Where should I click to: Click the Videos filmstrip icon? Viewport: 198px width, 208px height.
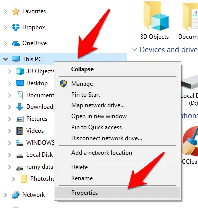coord(20,131)
